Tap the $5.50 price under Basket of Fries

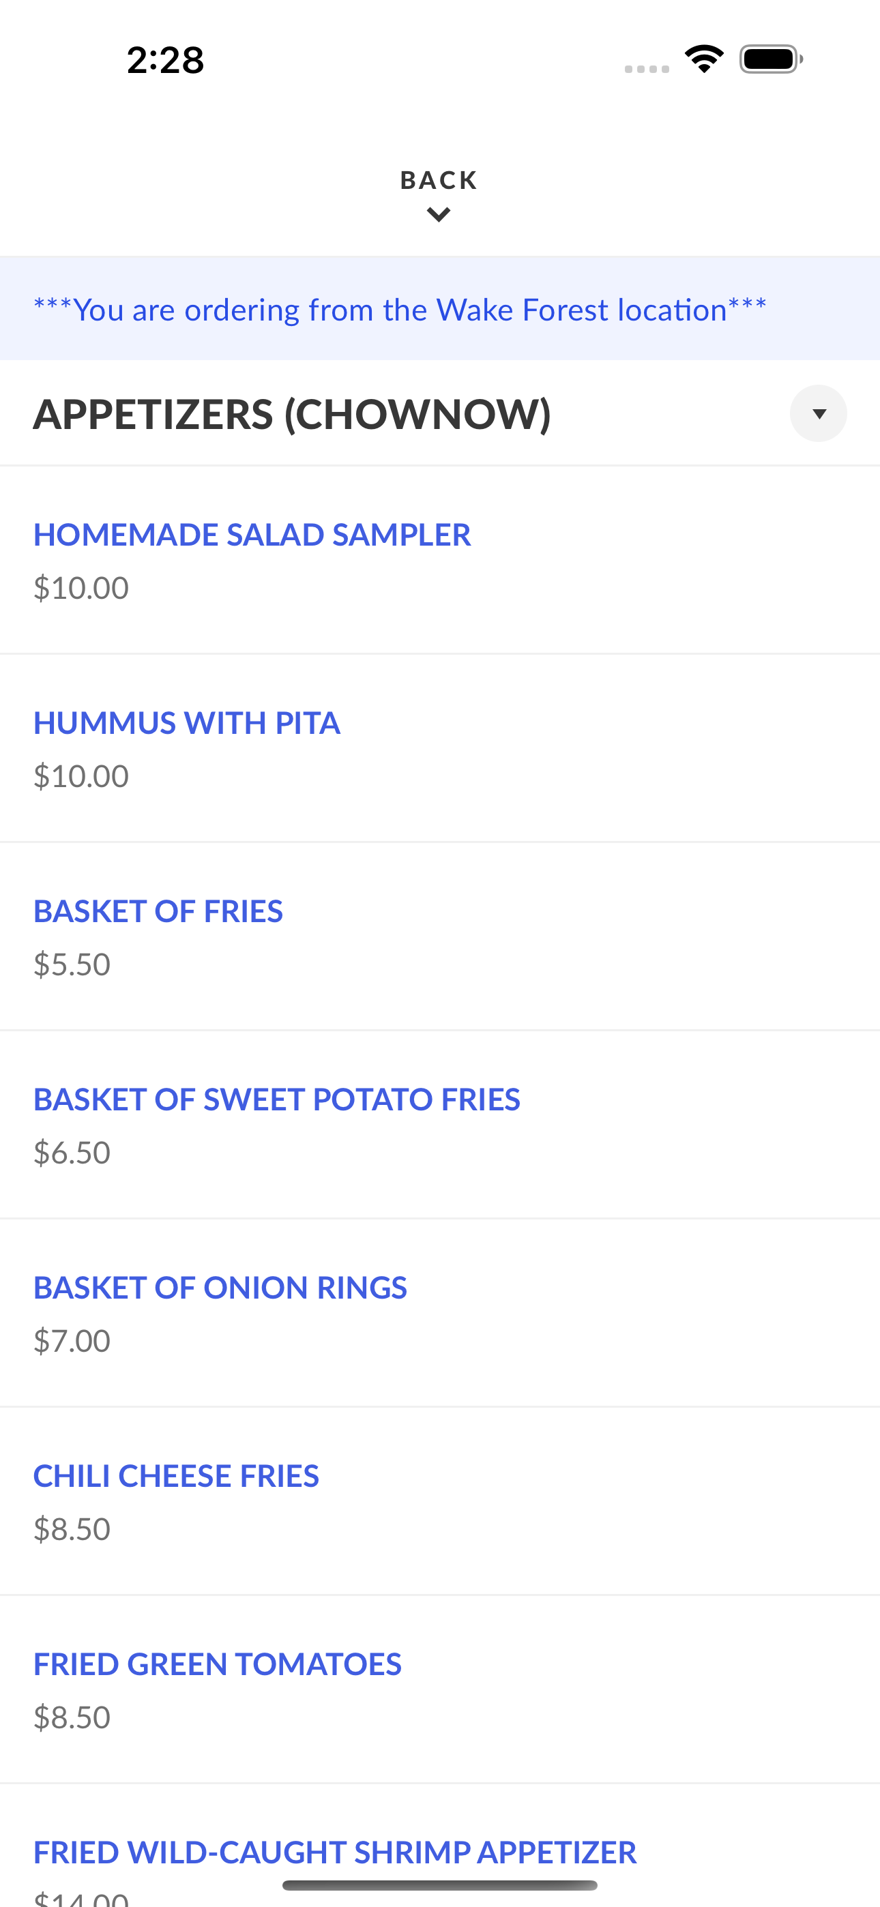pyautogui.click(x=72, y=964)
